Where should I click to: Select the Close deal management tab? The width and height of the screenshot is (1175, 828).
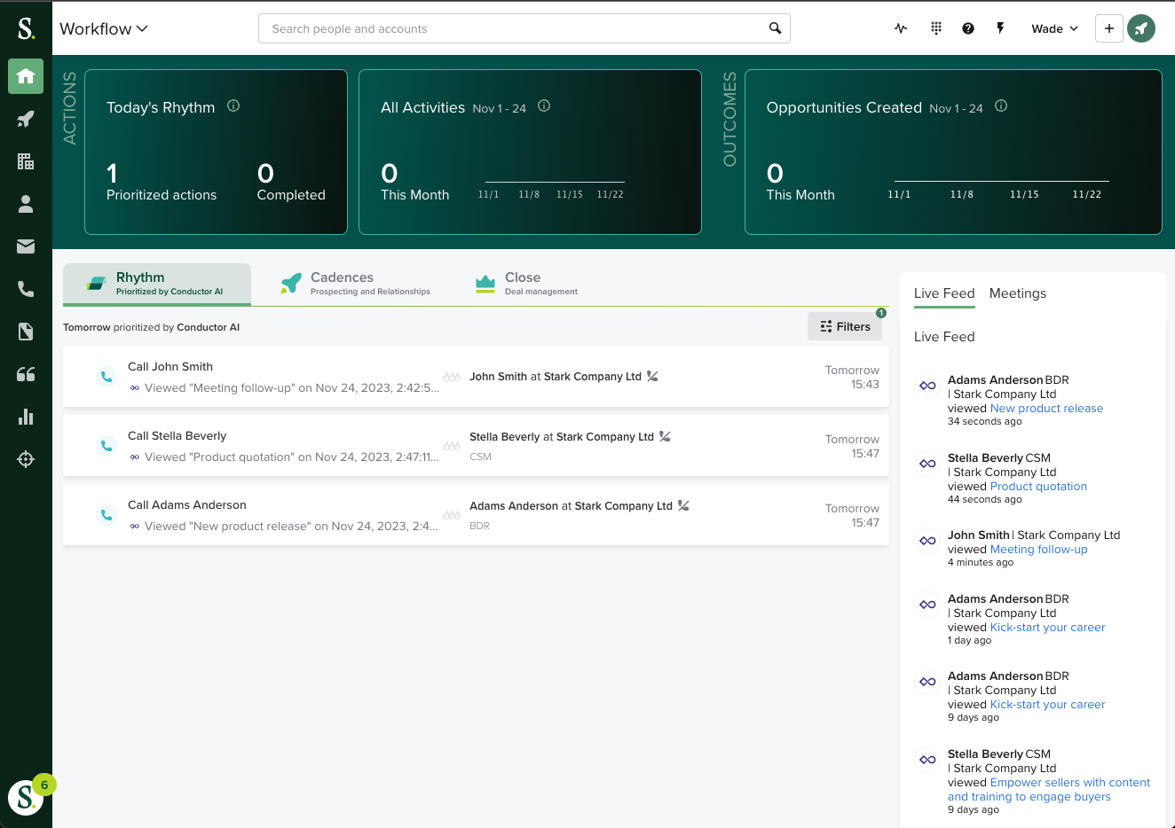click(526, 284)
